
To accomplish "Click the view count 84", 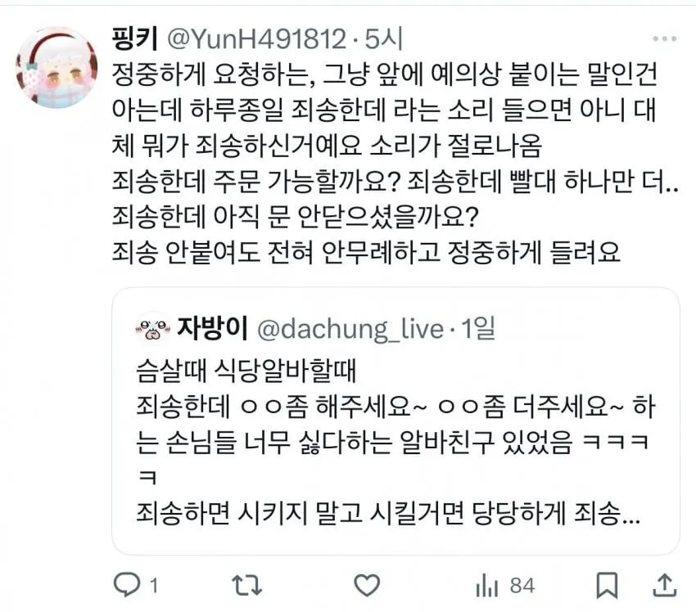I will click(522, 585).
